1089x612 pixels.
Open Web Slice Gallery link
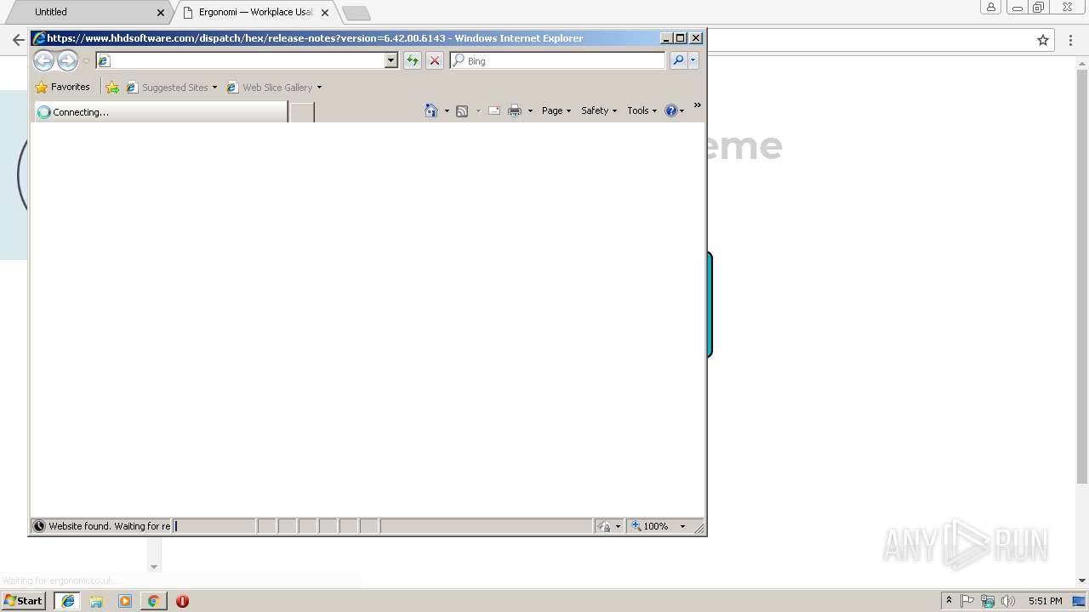pos(274,87)
